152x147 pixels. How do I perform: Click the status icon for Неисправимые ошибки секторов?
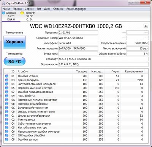tap(6, 131)
